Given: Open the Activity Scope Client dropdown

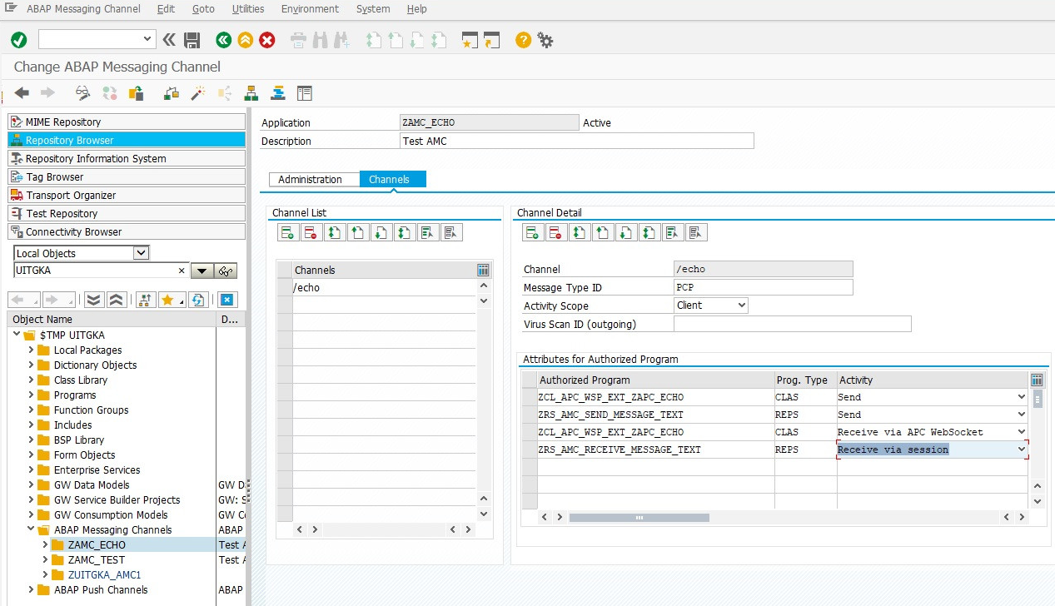Looking at the screenshot, I should 741,305.
